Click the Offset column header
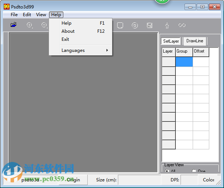 click(x=201, y=52)
